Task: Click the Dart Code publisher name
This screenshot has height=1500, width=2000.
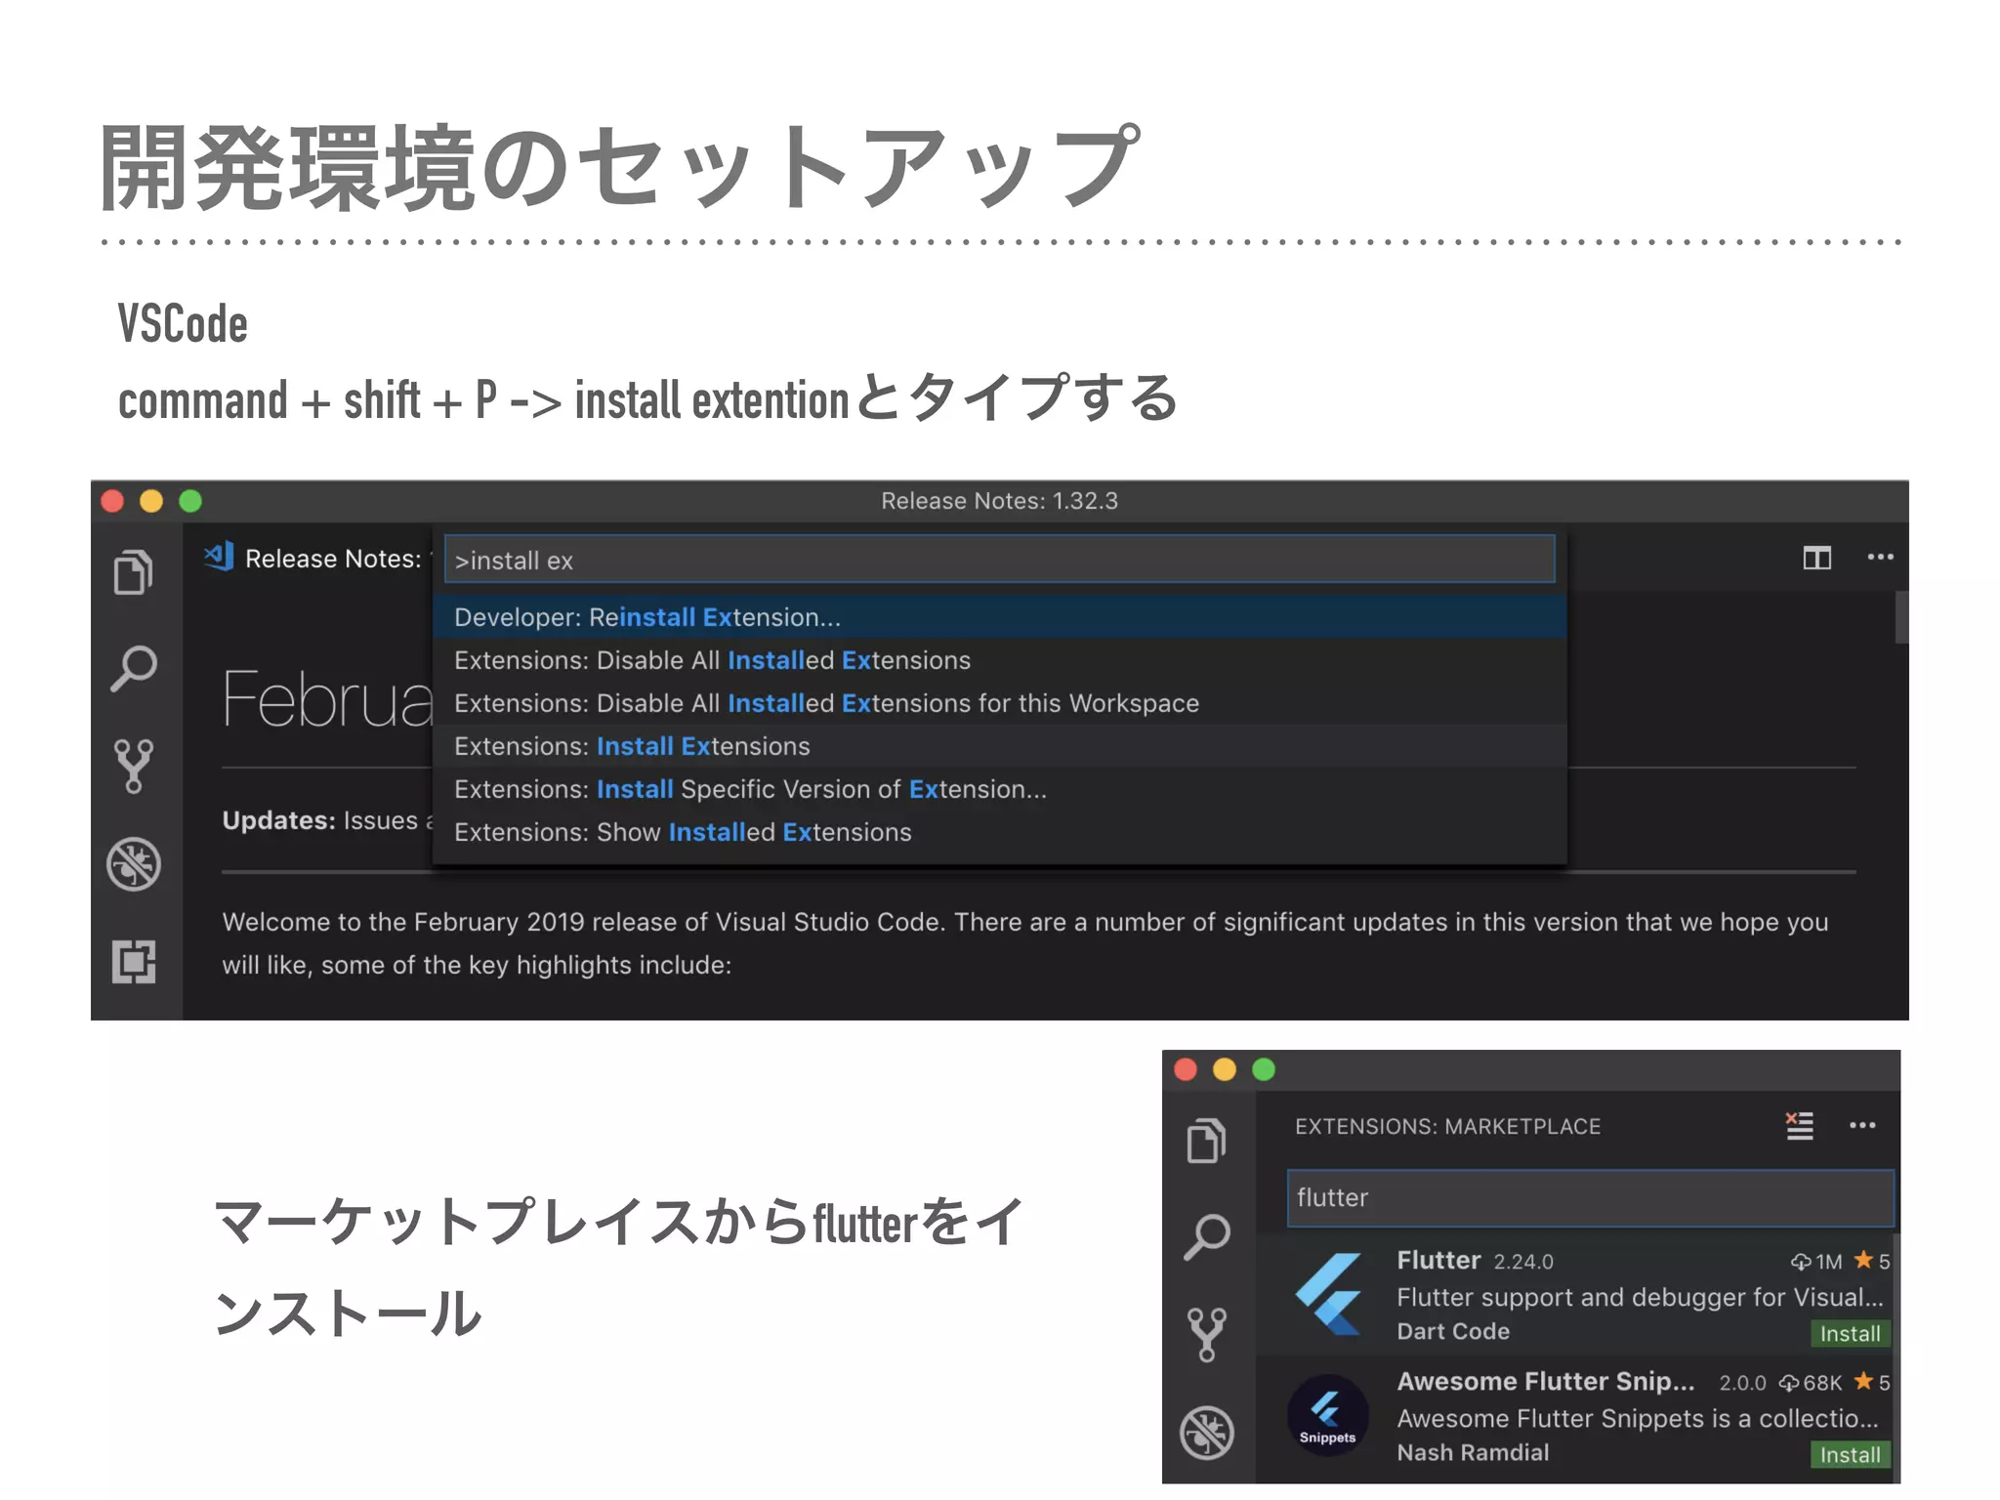Action: click(1453, 1331)
